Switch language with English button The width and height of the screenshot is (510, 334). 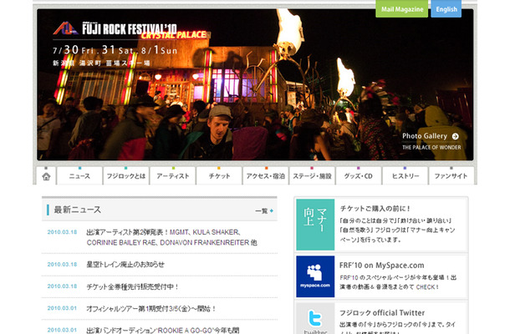(446, 9)
